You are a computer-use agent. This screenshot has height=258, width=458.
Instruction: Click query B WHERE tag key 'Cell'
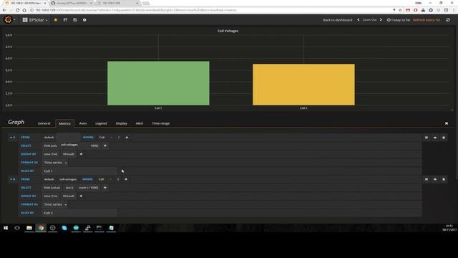(x=101, y=179)
